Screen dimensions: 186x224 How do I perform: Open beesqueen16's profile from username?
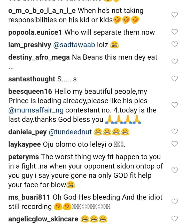(x=30, y=92)
